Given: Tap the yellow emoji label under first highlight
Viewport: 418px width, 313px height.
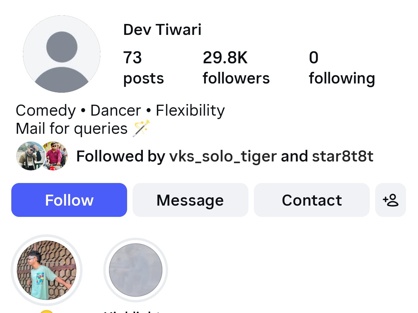Looking at the screenshot, I should click(x=47, y=311).
